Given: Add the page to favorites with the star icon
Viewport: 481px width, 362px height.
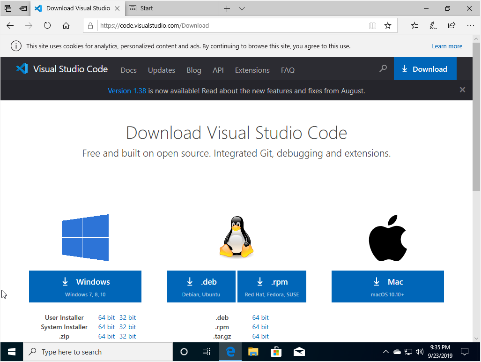Looking at the screenshot, I should point(388,25).
